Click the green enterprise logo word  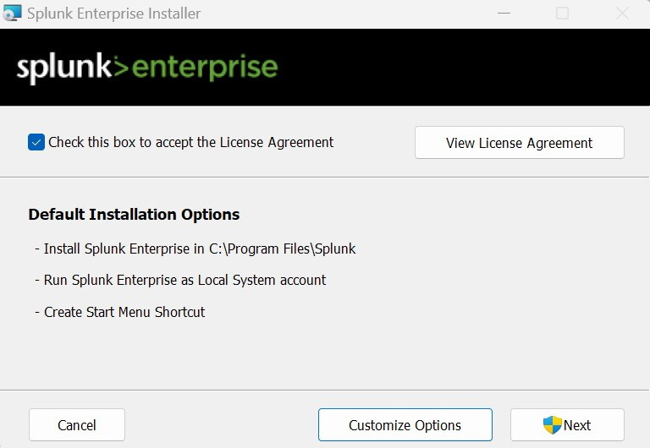pos(205,68)
